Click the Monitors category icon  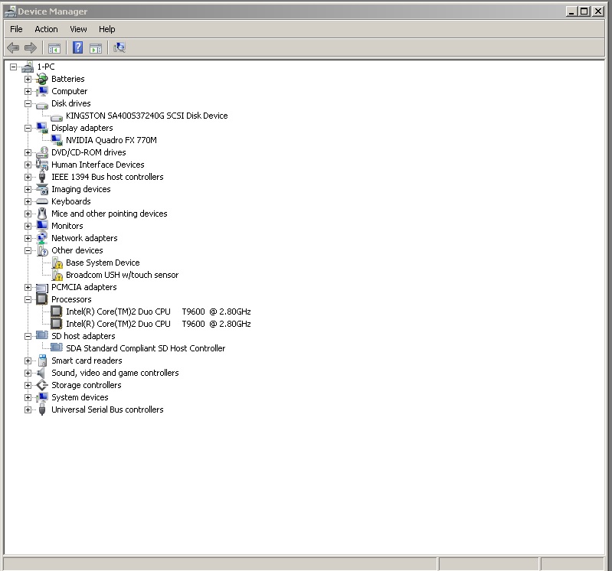pos(42,226)
